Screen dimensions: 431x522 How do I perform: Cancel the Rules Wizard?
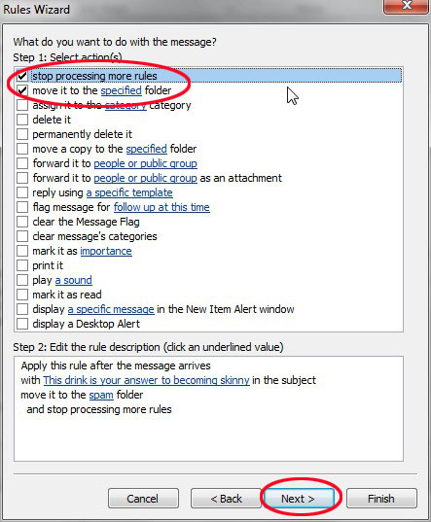point(143,499)
